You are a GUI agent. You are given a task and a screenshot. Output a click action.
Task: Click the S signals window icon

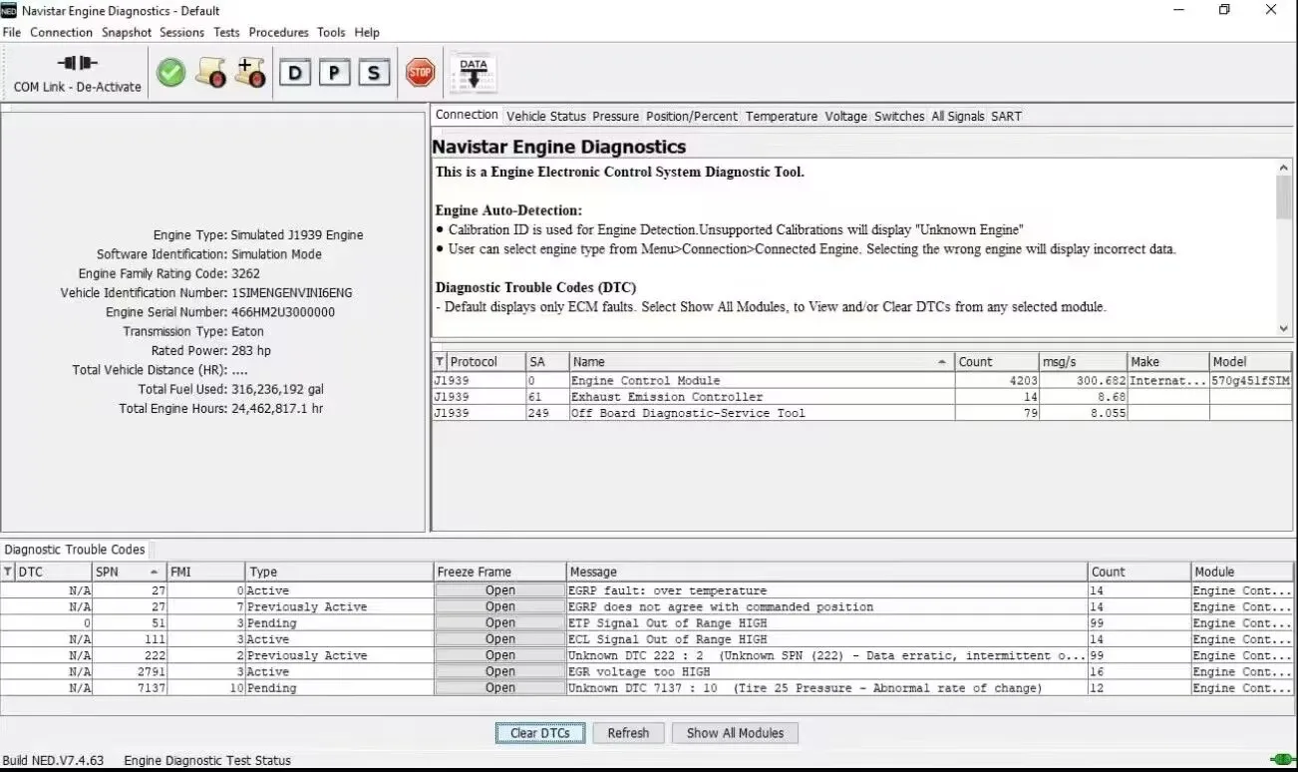(373, 72)
